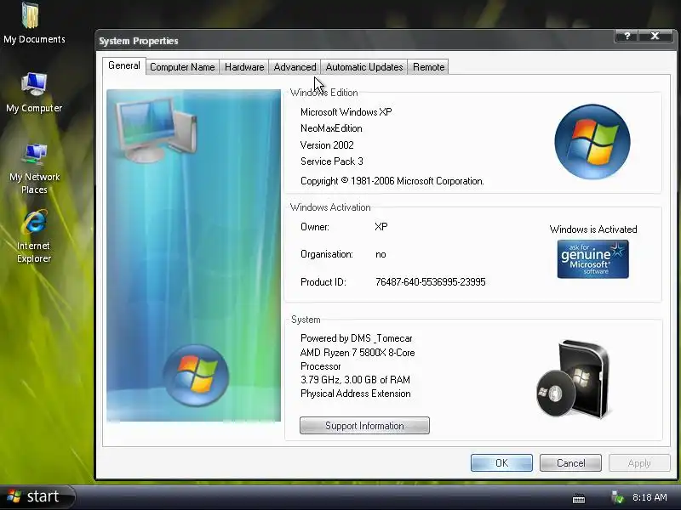
Task: Open the Hardware tab
Action: (x=244, y=67)
